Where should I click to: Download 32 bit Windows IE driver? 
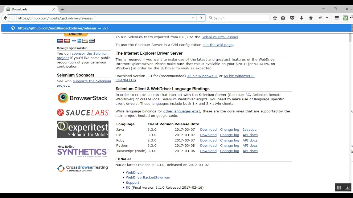(202, 76)
